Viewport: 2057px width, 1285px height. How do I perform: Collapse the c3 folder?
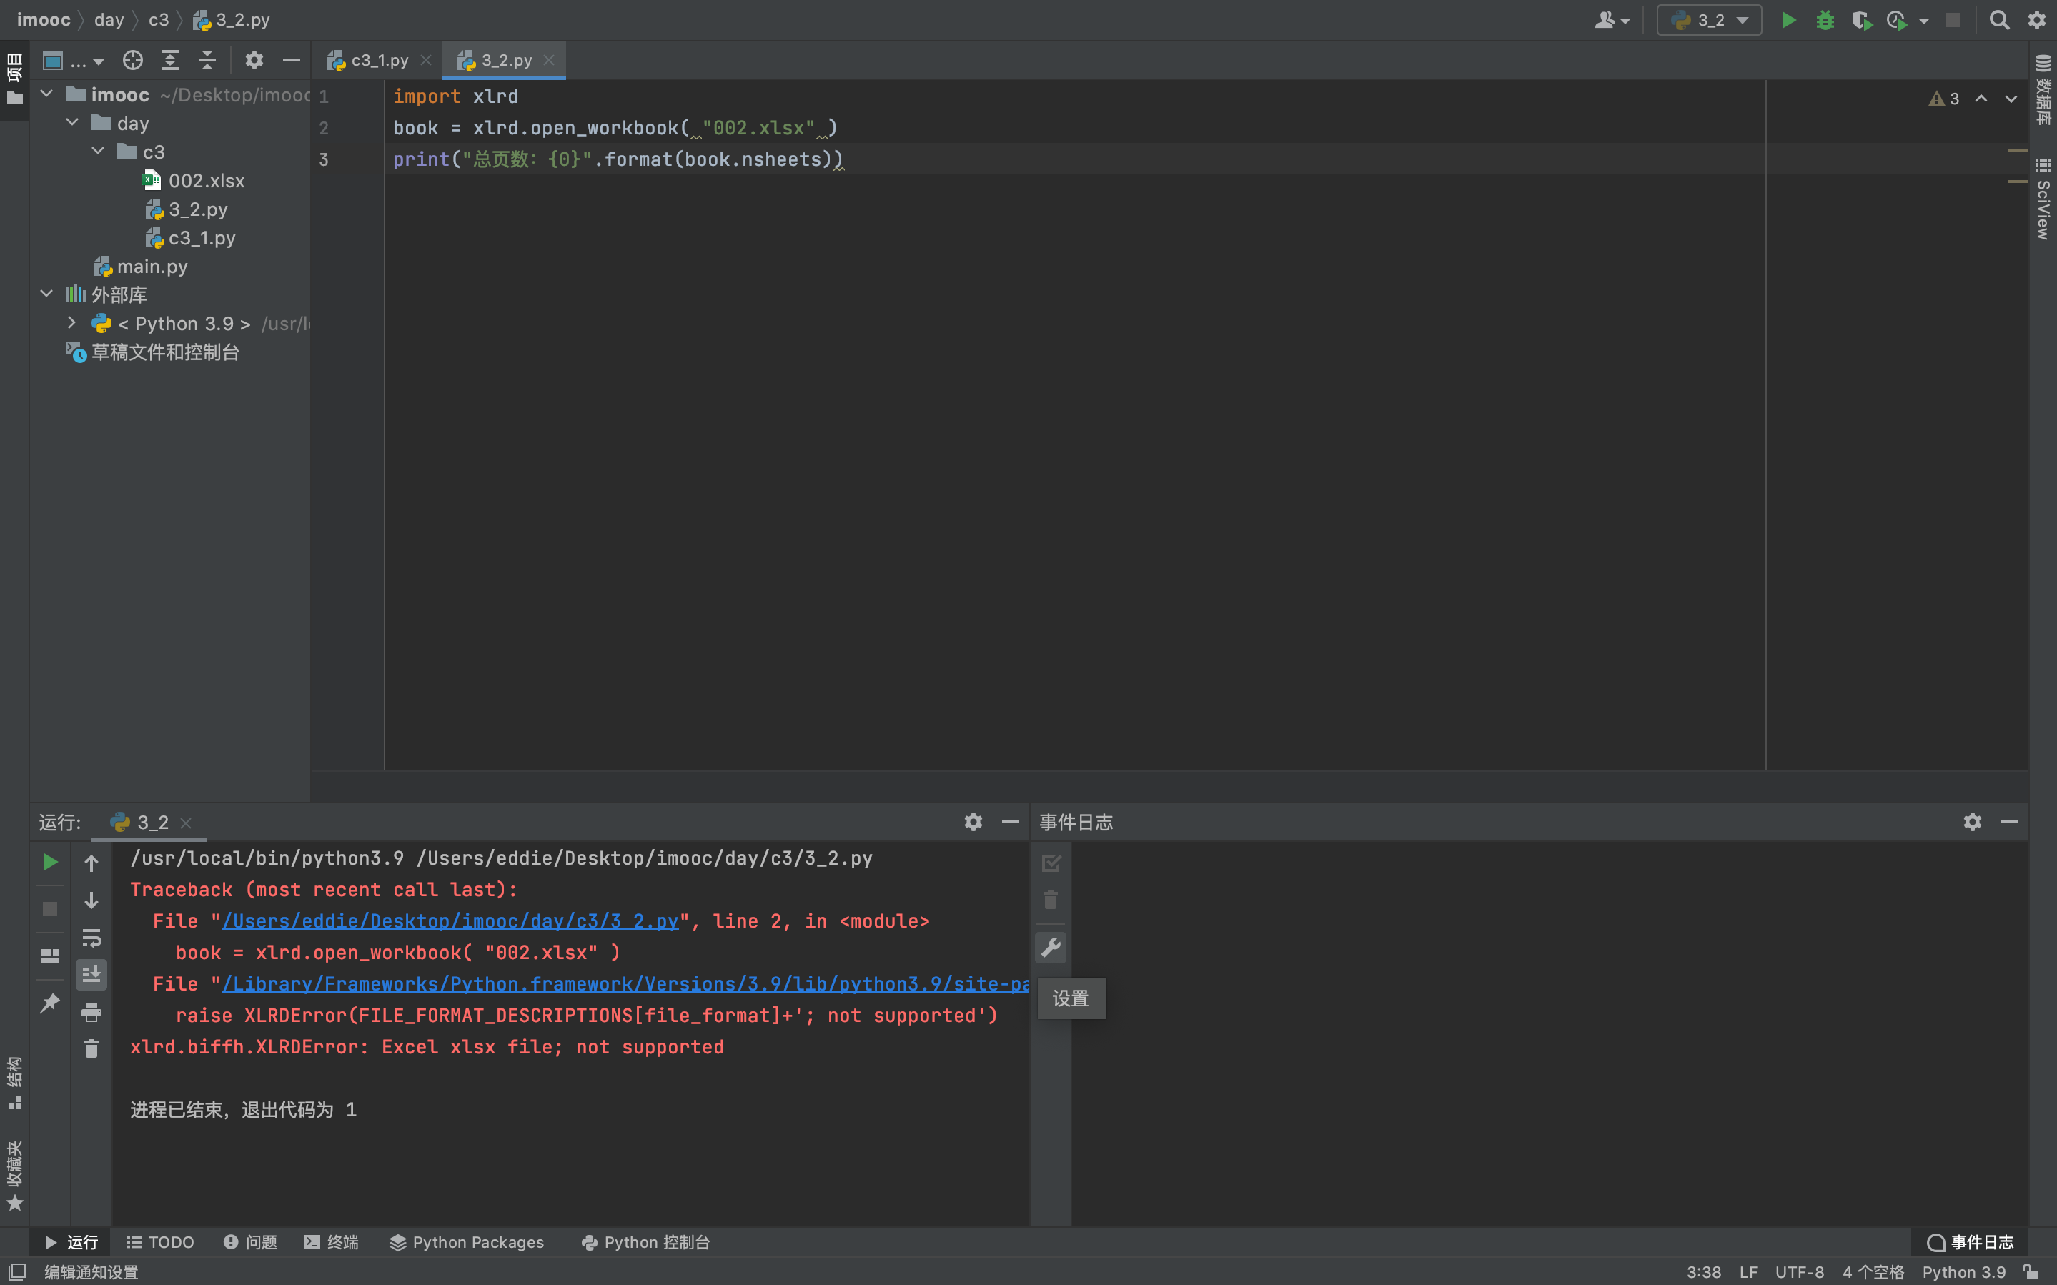click(x=98, y=152)
